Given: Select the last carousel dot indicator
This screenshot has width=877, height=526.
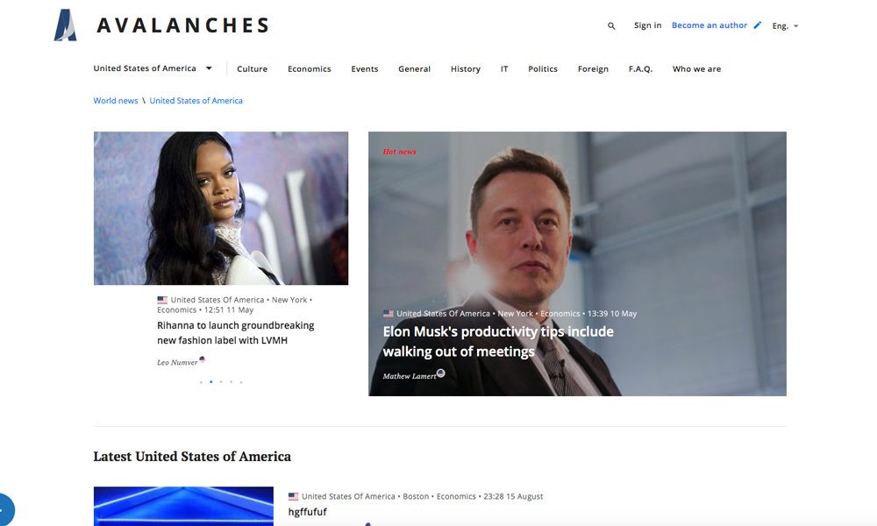Looking at the screenshot, I should (x=241, y=381).
